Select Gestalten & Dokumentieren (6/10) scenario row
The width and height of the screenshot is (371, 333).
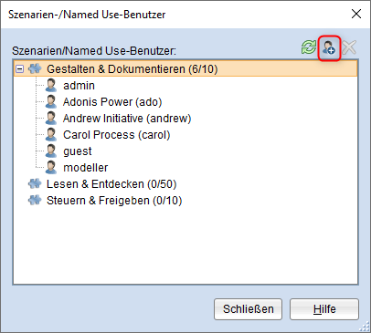185,69
